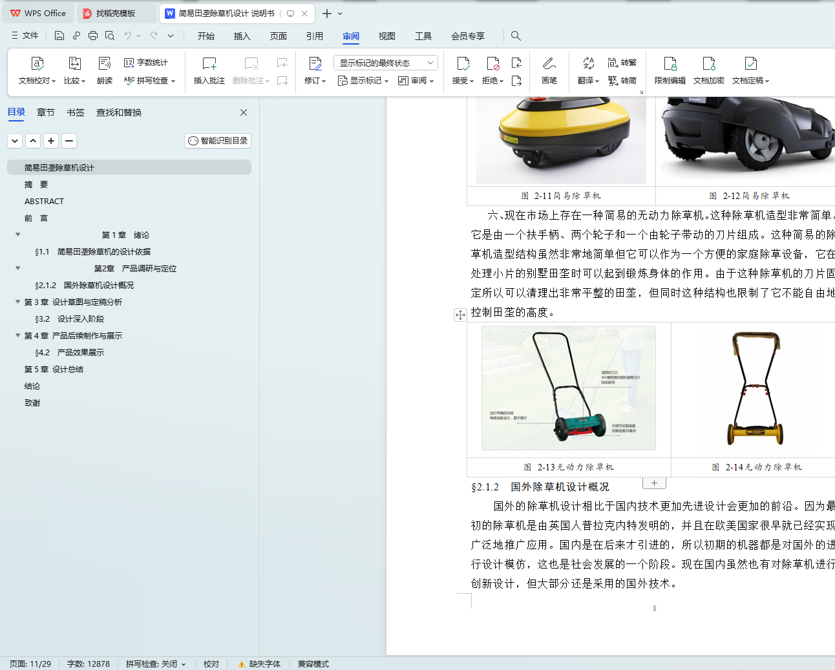Switch to the 找稻壳模板 window tab
Image resolution: width=835 pixels, height=670 pixels.
coord(116,14)
